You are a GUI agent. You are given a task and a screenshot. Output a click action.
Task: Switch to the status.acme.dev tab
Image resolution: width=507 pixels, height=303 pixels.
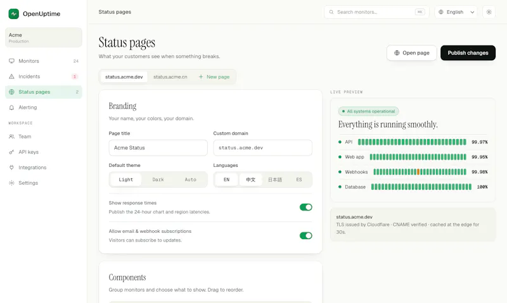[124, 77]
